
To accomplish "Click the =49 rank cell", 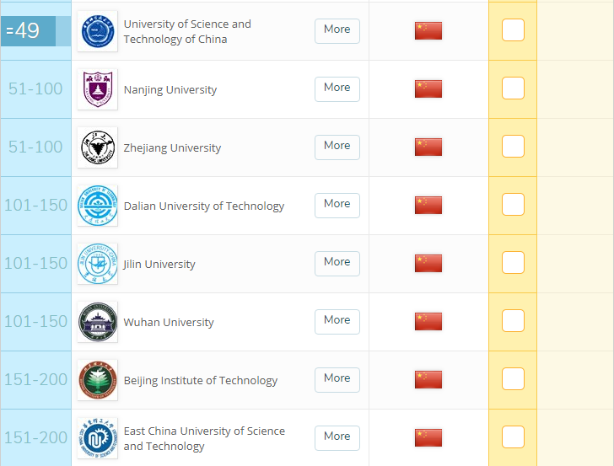I will 29,31.
